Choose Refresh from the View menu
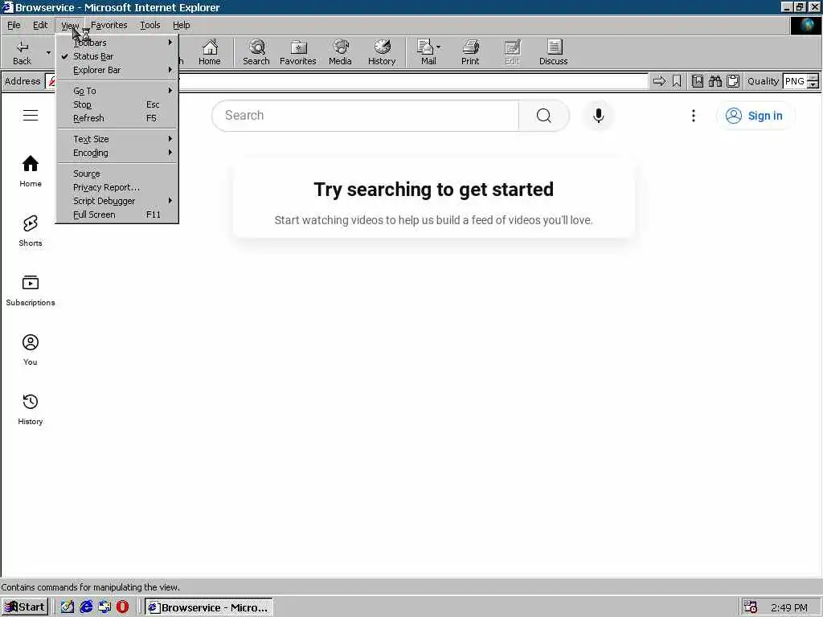Screen dimensions: 823x617 point(117,118)
